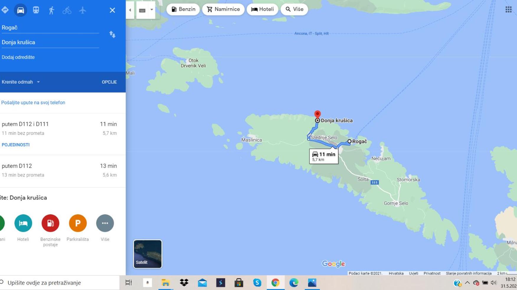Show more nearby categories Više icon
Screen dimensions: 517x290
click(x=105, y=223)
